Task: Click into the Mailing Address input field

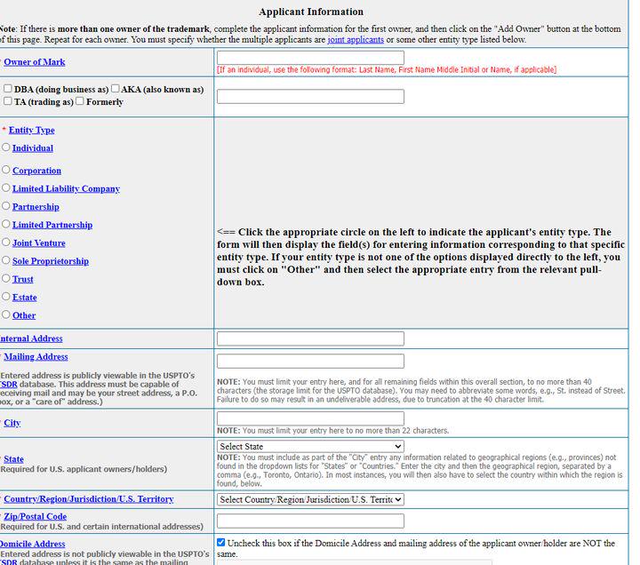Action: click(x=310, y=361)
